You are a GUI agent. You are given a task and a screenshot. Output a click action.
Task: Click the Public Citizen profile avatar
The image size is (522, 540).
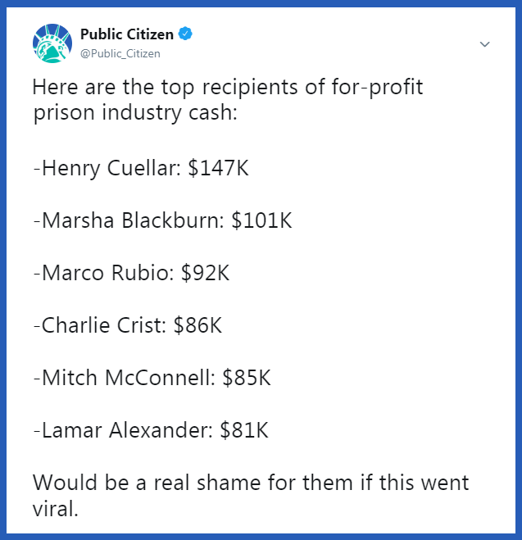click(52, 43)
